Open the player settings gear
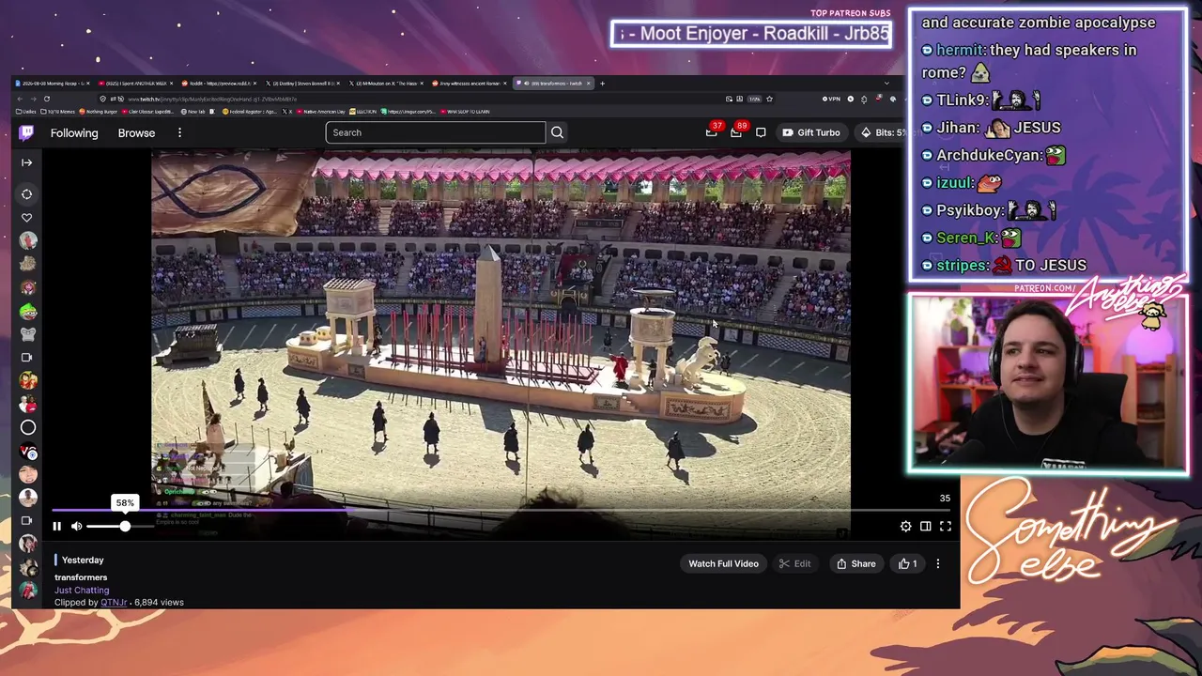 pos(905,527)
